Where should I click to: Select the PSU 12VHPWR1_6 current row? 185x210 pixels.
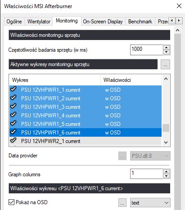click(86, 133)
